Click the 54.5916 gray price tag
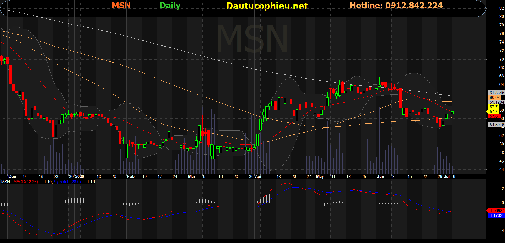This screenshot has width=505, height=243. pos(496,125)
